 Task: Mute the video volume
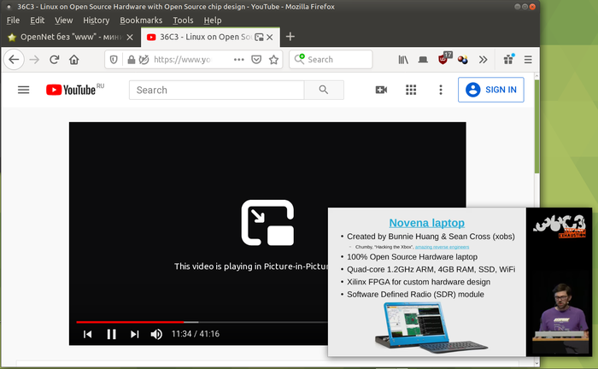coord(156,334)
